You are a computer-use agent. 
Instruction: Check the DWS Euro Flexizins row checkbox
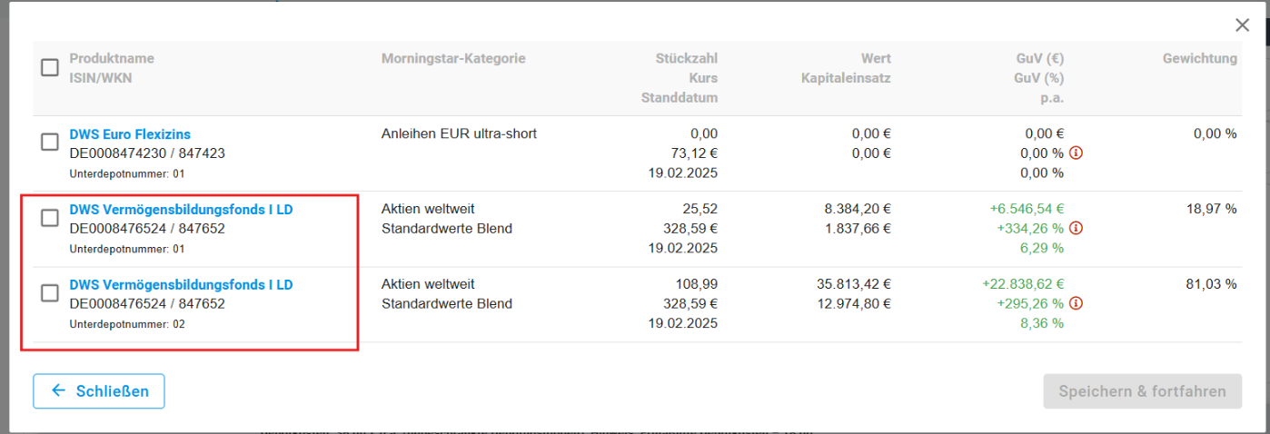(50, 143)
